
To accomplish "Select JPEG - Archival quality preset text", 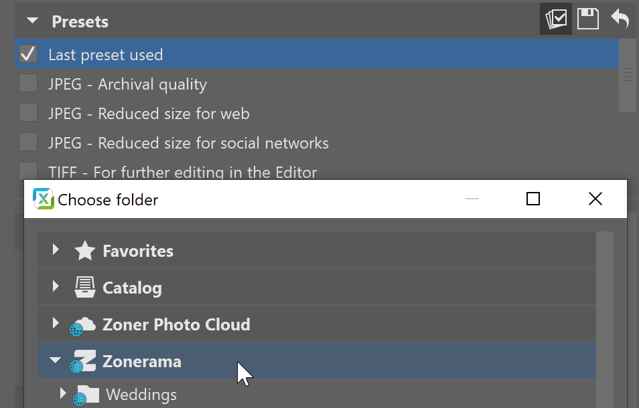I will tap(127, 84).
